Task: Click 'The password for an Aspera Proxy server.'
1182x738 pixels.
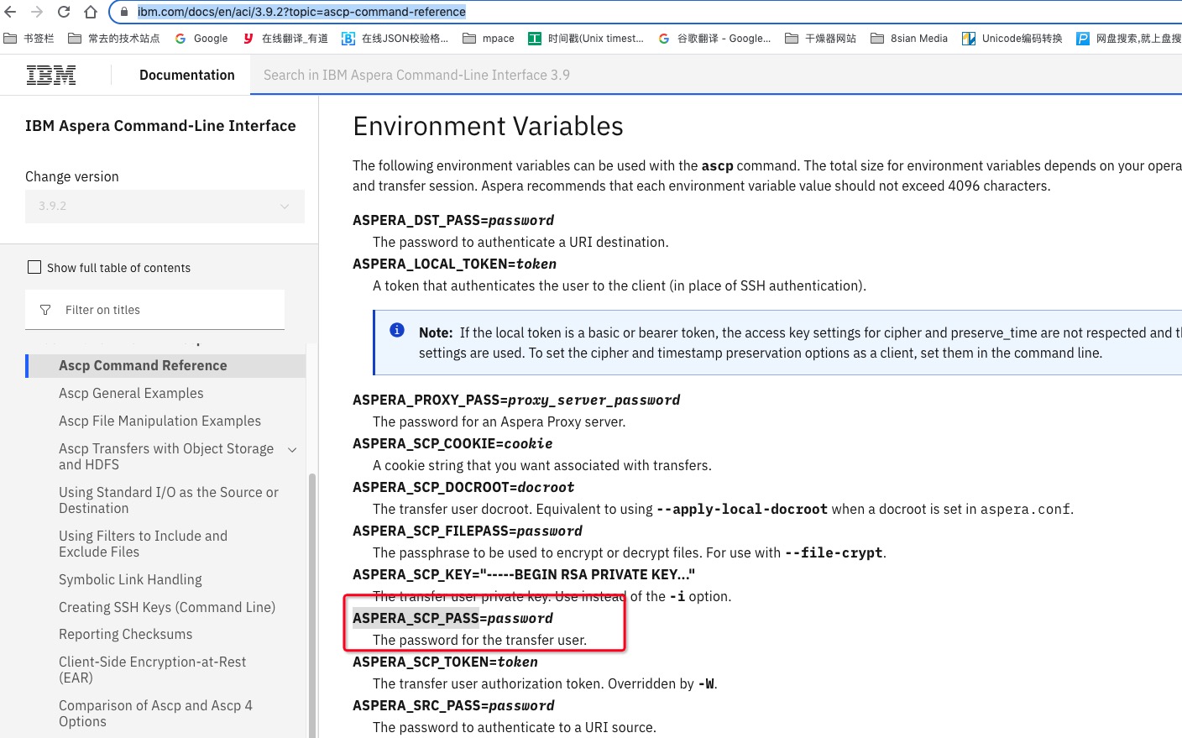Action: 499,421
